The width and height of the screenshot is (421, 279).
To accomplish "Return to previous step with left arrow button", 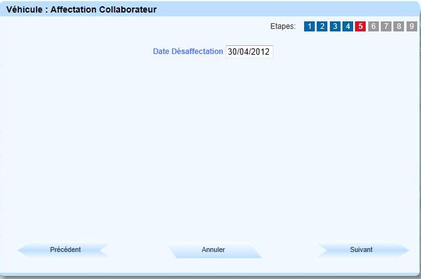I will pos(65,250).
